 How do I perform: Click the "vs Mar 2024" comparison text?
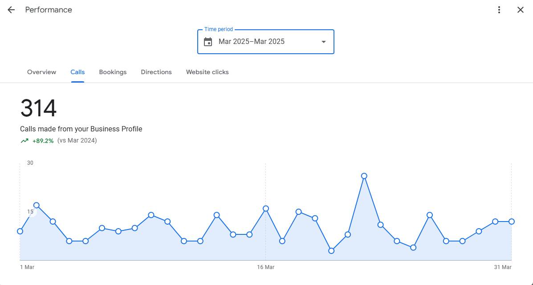pyautogui.click(x=77, y=141)
